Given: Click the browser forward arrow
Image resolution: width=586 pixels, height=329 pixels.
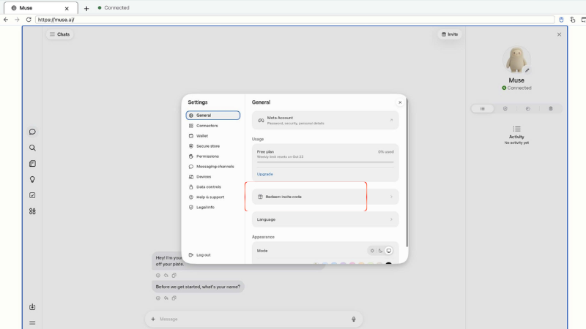Looking at the screenshot, I should pos(17,20).
